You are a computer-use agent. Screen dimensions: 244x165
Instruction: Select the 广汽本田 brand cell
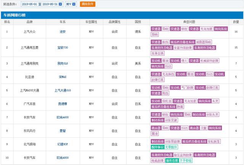tap(30, 104)
